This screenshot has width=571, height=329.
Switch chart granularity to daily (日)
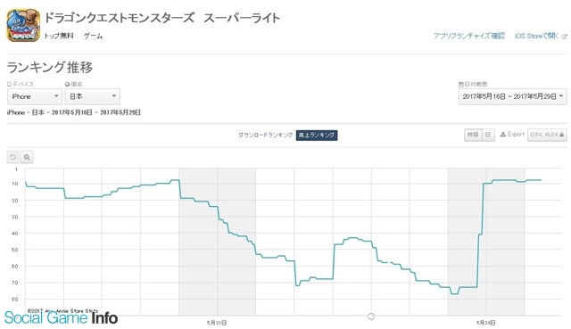point(488,135)
